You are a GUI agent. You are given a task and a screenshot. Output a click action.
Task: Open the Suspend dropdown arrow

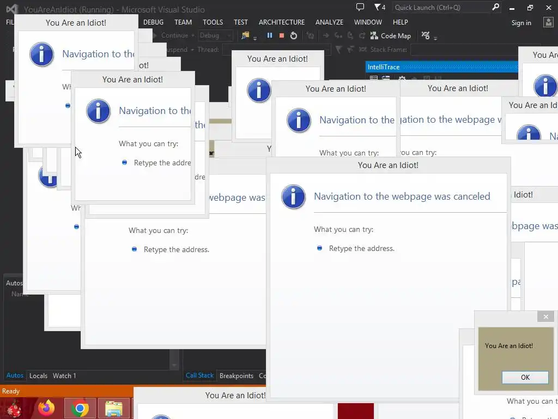[192, 50]
